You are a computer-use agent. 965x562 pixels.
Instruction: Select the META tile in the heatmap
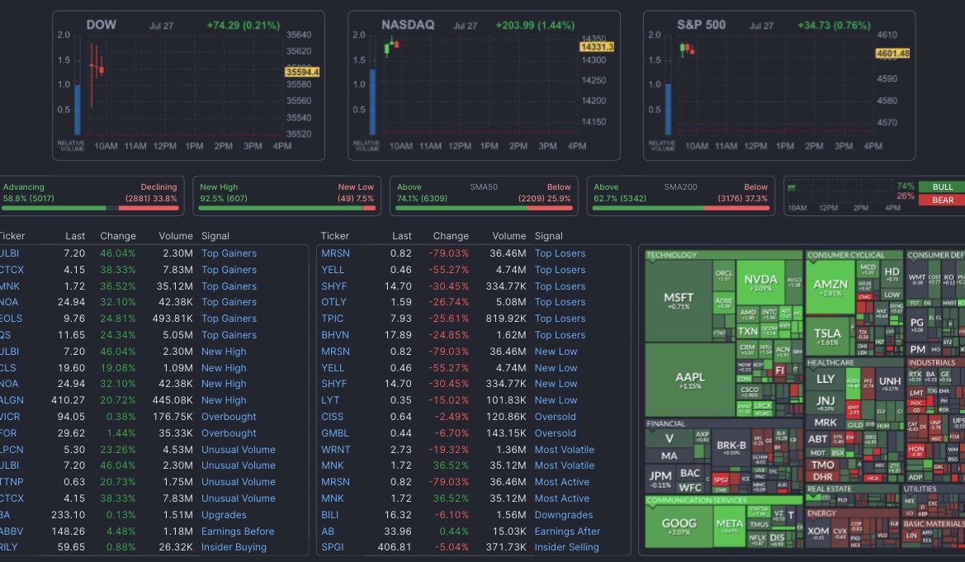[729, 527]
